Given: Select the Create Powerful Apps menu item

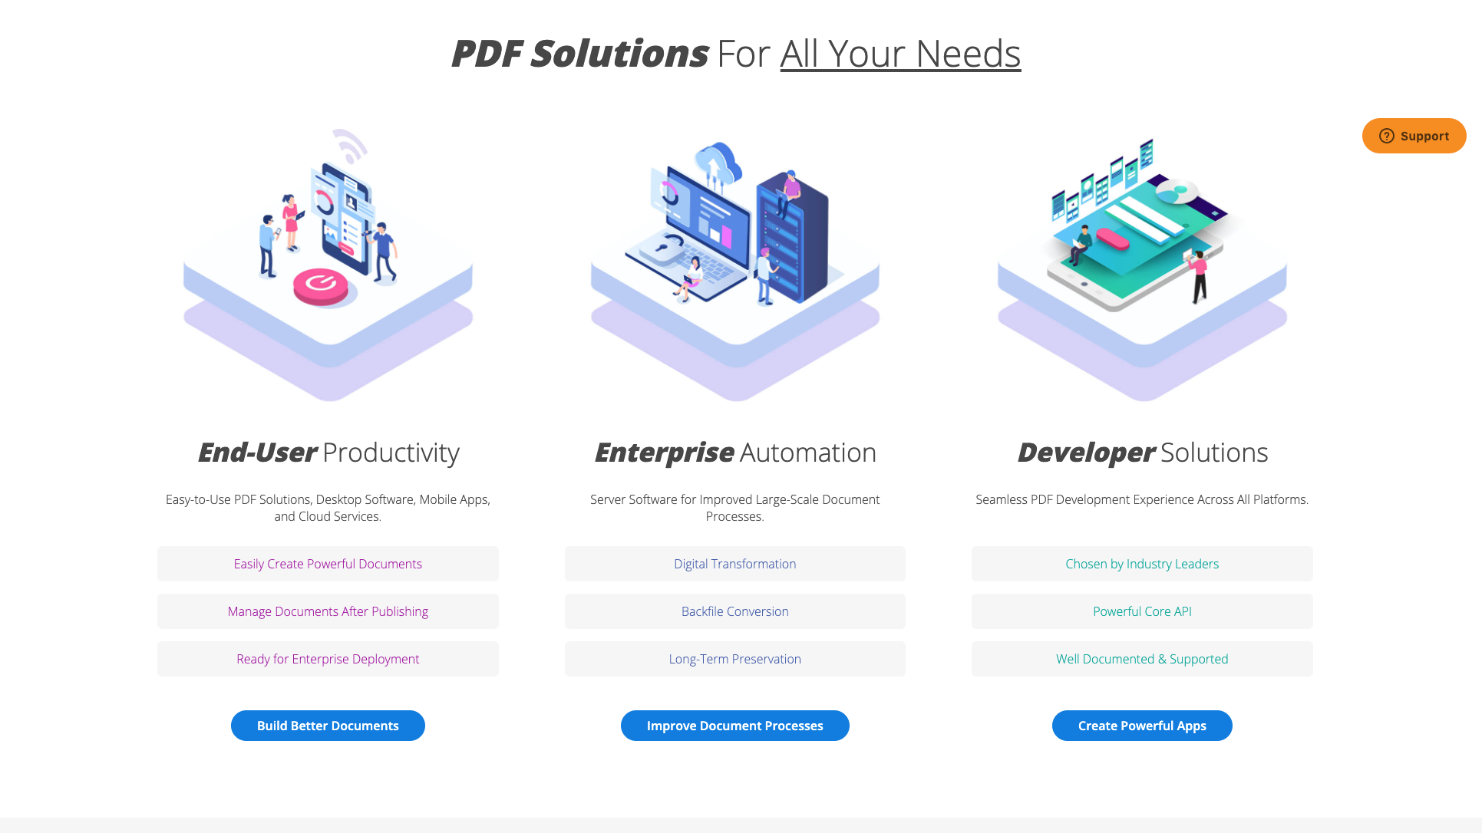Looking at the screenshot, I should click(1142, 725).
